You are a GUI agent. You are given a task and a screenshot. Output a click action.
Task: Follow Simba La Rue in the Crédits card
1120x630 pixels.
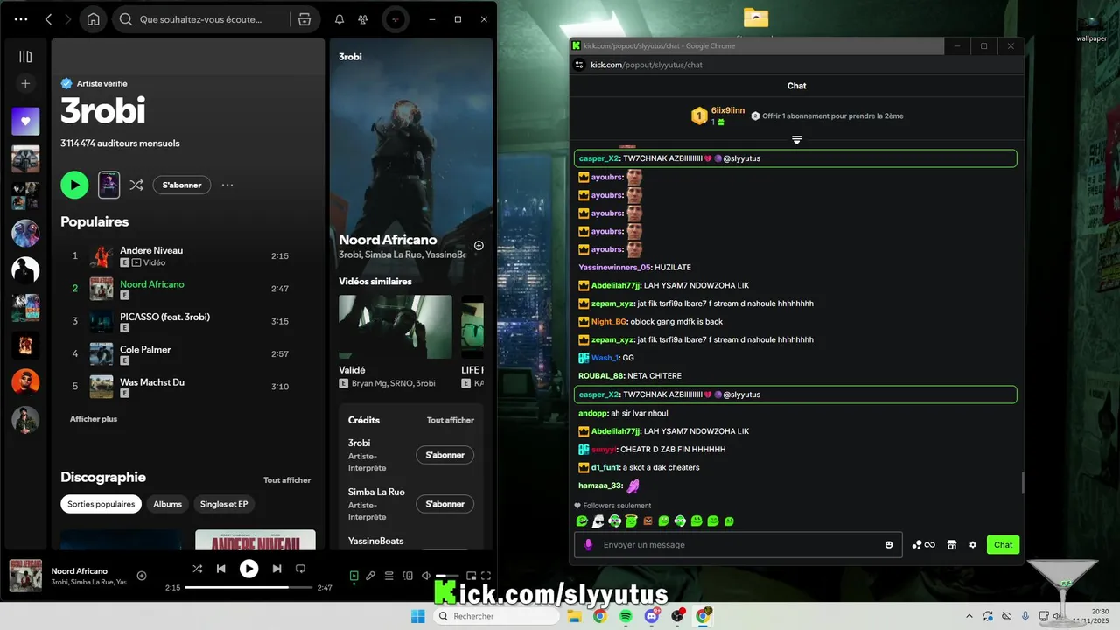[x=444, y=504]
